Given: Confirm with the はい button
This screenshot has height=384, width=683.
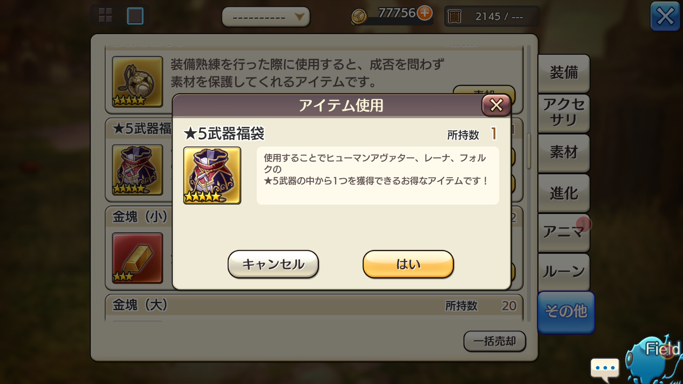Looking at the screenshot, I should click(408, 264).
